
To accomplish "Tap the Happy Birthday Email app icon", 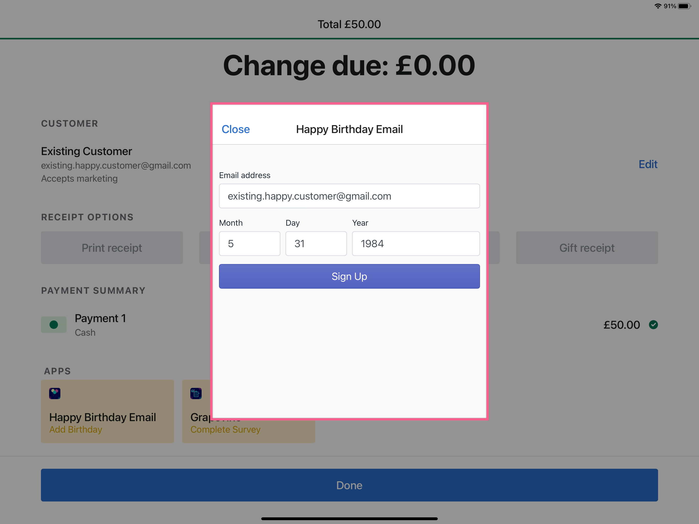I will point(55,394).
